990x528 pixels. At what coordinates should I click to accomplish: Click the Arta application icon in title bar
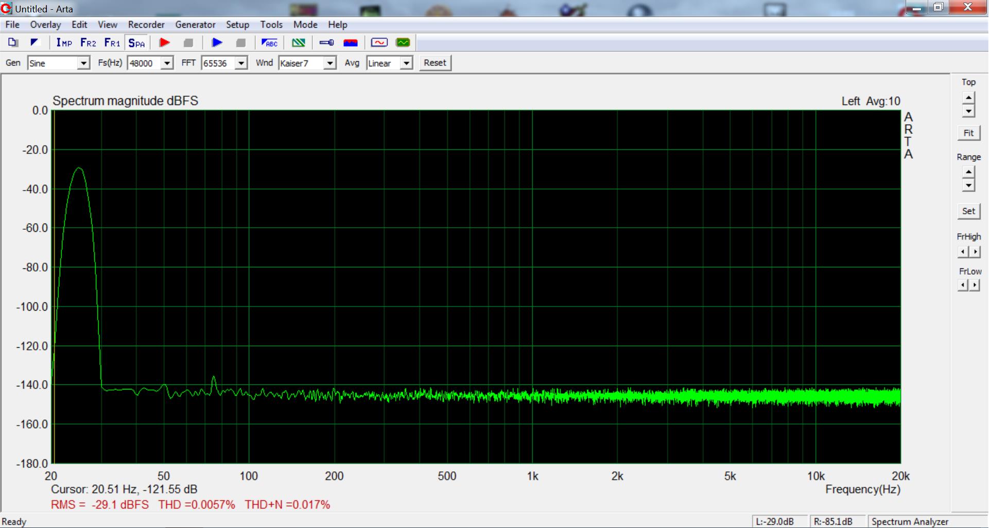(x=7, y=8)
